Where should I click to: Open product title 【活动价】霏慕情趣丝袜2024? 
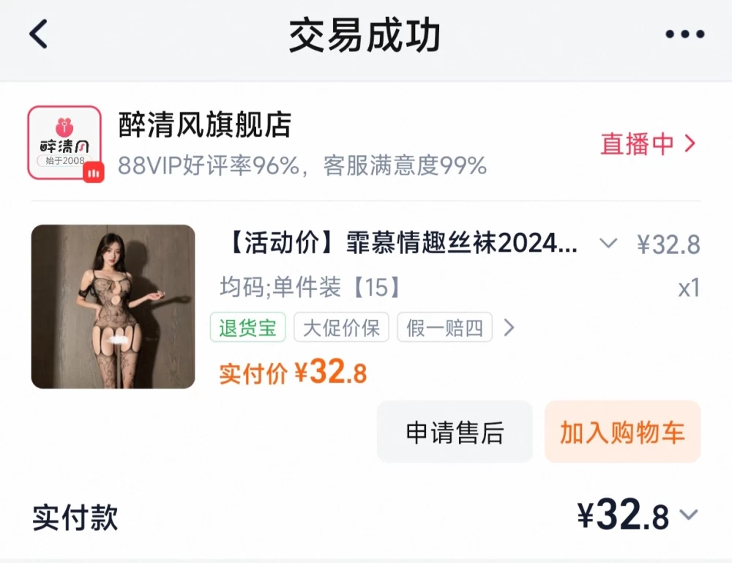tap(403, 243)
